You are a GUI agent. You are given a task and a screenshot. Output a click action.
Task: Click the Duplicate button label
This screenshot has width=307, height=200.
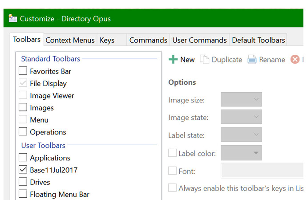coord(227,60)
